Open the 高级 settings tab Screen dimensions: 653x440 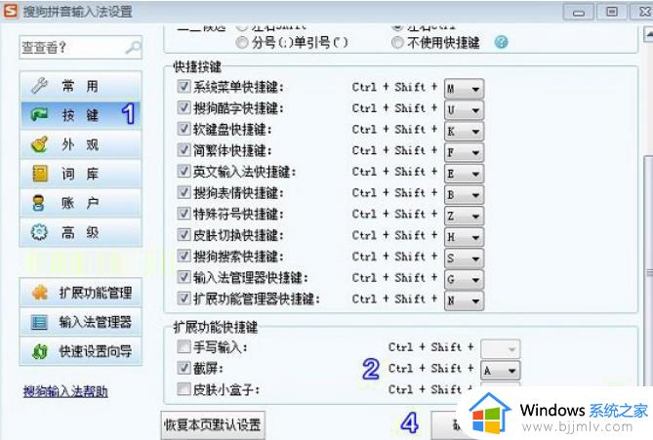click(x=80, y=232)
